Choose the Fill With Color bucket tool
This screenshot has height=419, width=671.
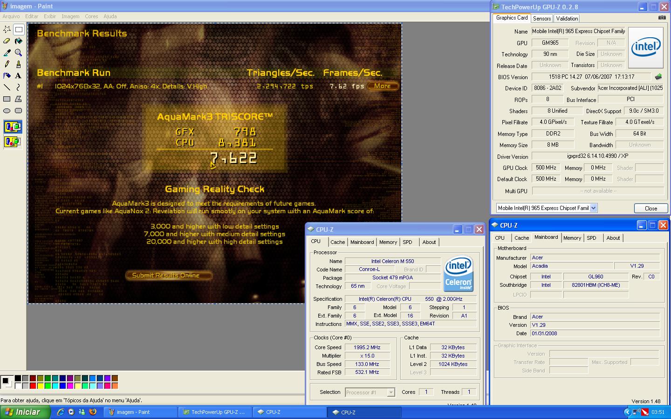pos(19,41)
